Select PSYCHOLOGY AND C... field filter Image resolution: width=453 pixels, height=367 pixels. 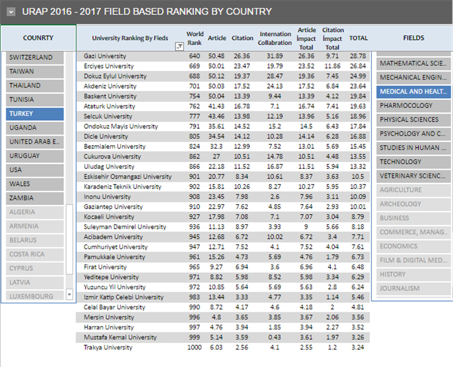(413, 134)
